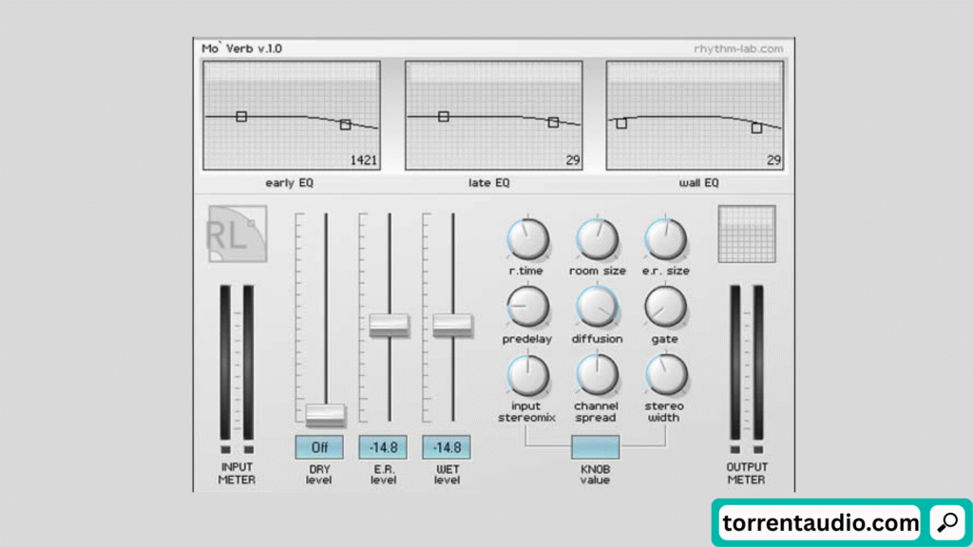Click the KNOB value display box
Viewport: 973px width, 547px height.
coord(596,447)
